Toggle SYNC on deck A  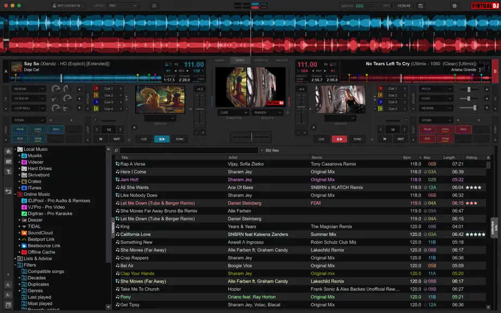click(180, 139)
